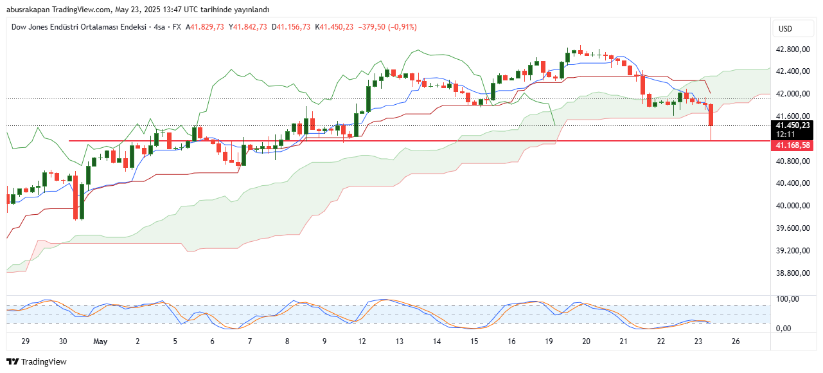Click the low value D41.156,73

[x=291, y=27]
